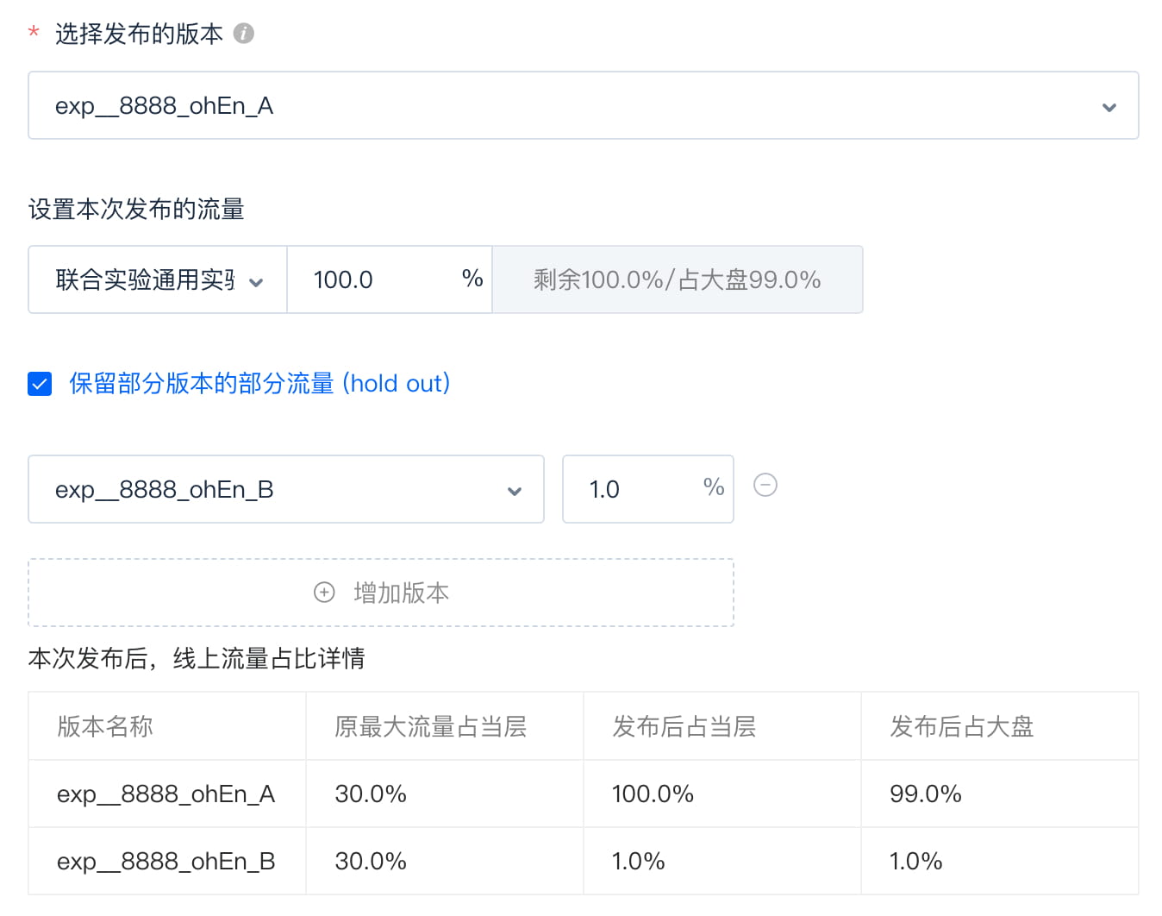Image resolution: width=1162 pixels, height=916 pixels.
Task: Click the 100.0 traffic percentage input
Action: point(390,279)
